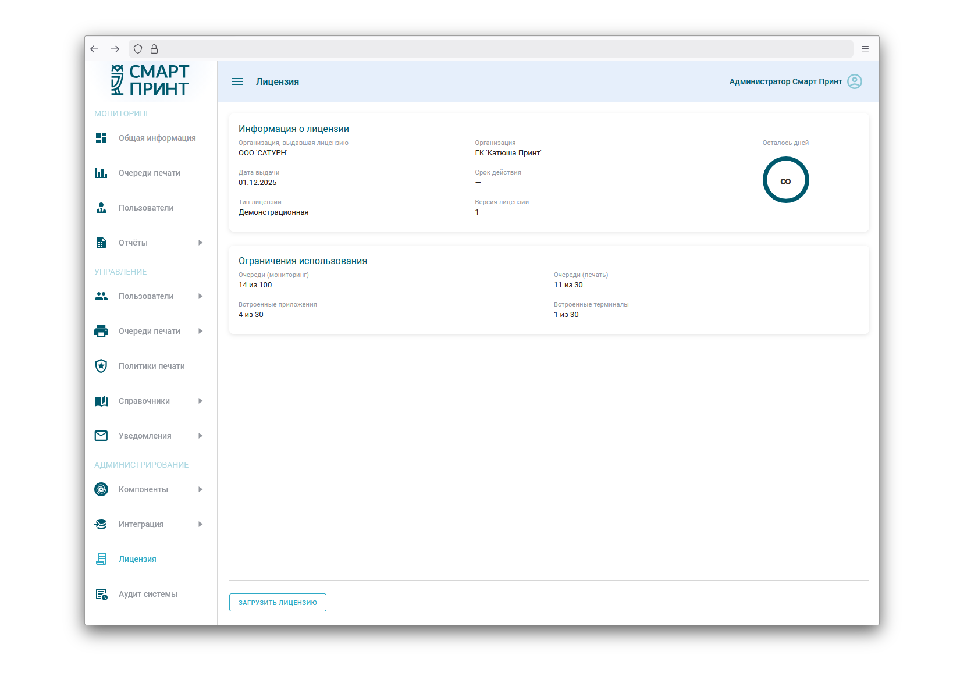Click the browser back arrow

point(94,49)
